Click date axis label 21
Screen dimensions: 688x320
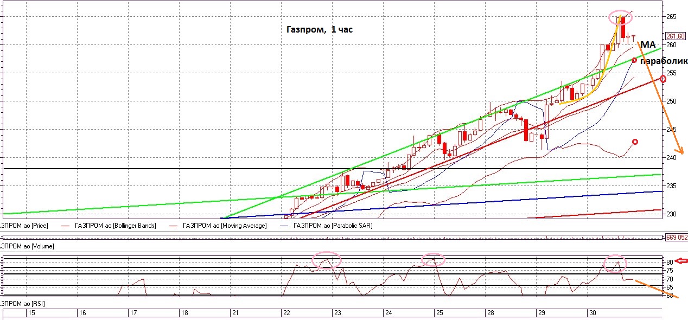(x=235, y=313)
